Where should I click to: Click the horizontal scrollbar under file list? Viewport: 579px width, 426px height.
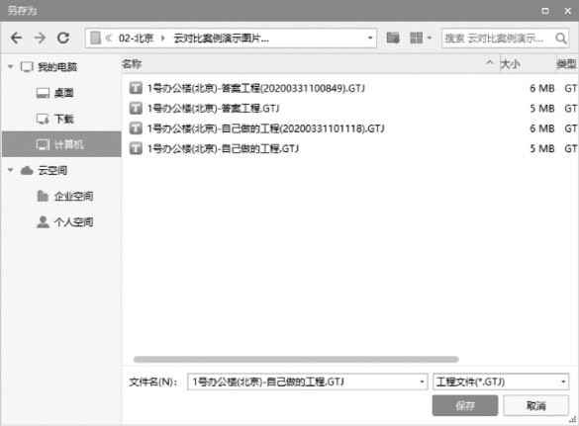(296, 359)
